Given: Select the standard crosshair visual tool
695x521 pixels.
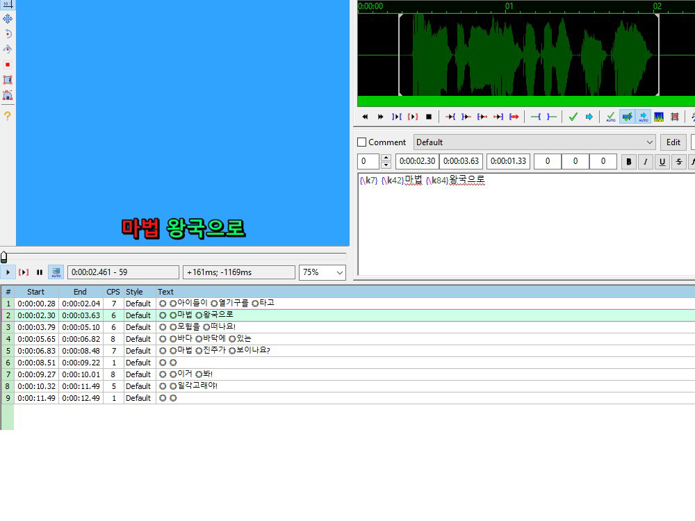Looking at the screenshot, I should click(8, 4).
